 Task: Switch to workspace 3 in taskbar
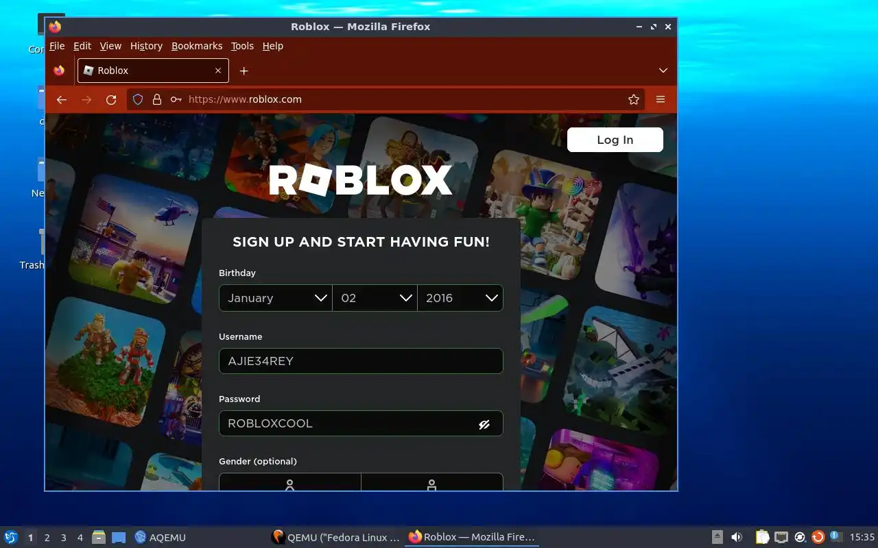63,538
